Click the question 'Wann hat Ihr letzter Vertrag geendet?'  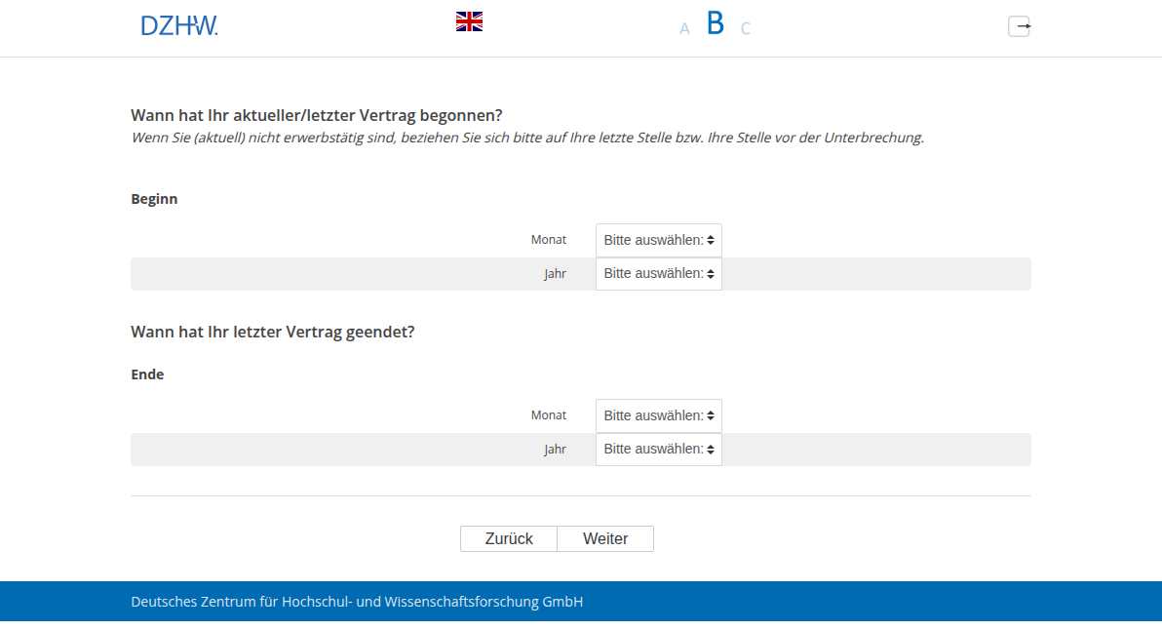pos(273,332)
